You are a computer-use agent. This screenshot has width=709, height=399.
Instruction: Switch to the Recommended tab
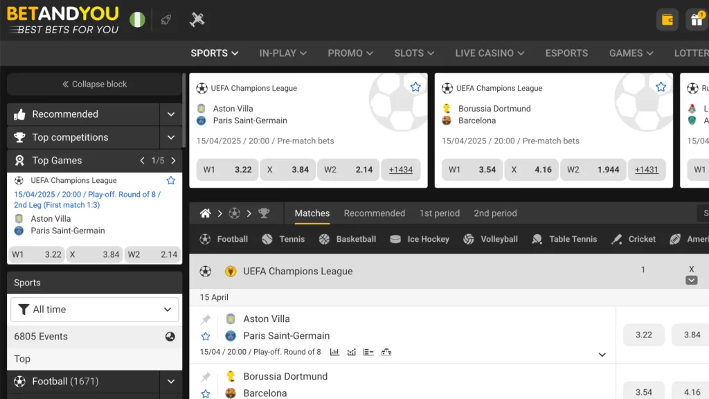(375, 213)
